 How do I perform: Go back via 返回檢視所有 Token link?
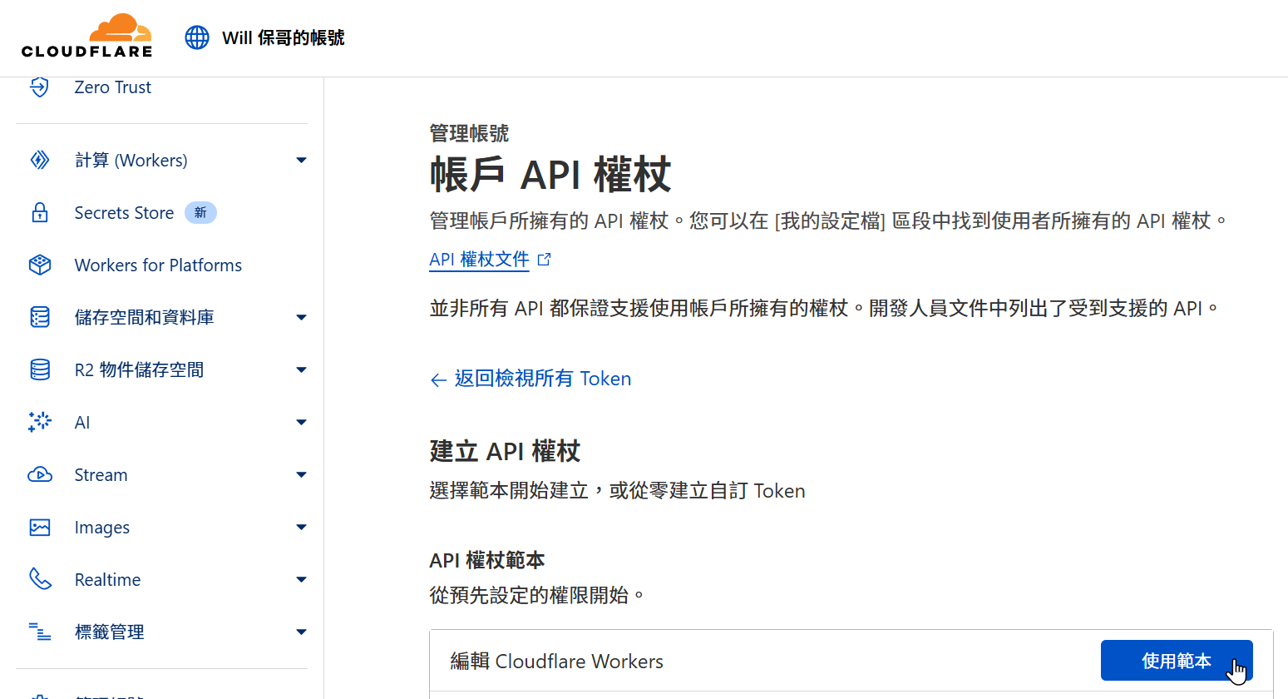[542, 379]
